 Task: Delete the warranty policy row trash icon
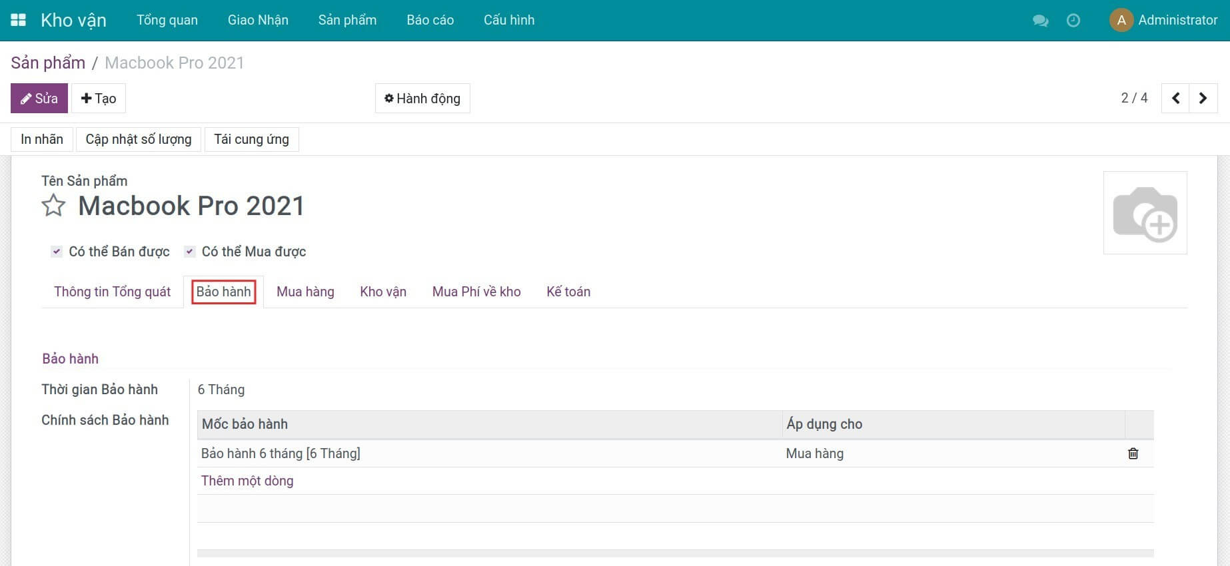point(1133,453)
